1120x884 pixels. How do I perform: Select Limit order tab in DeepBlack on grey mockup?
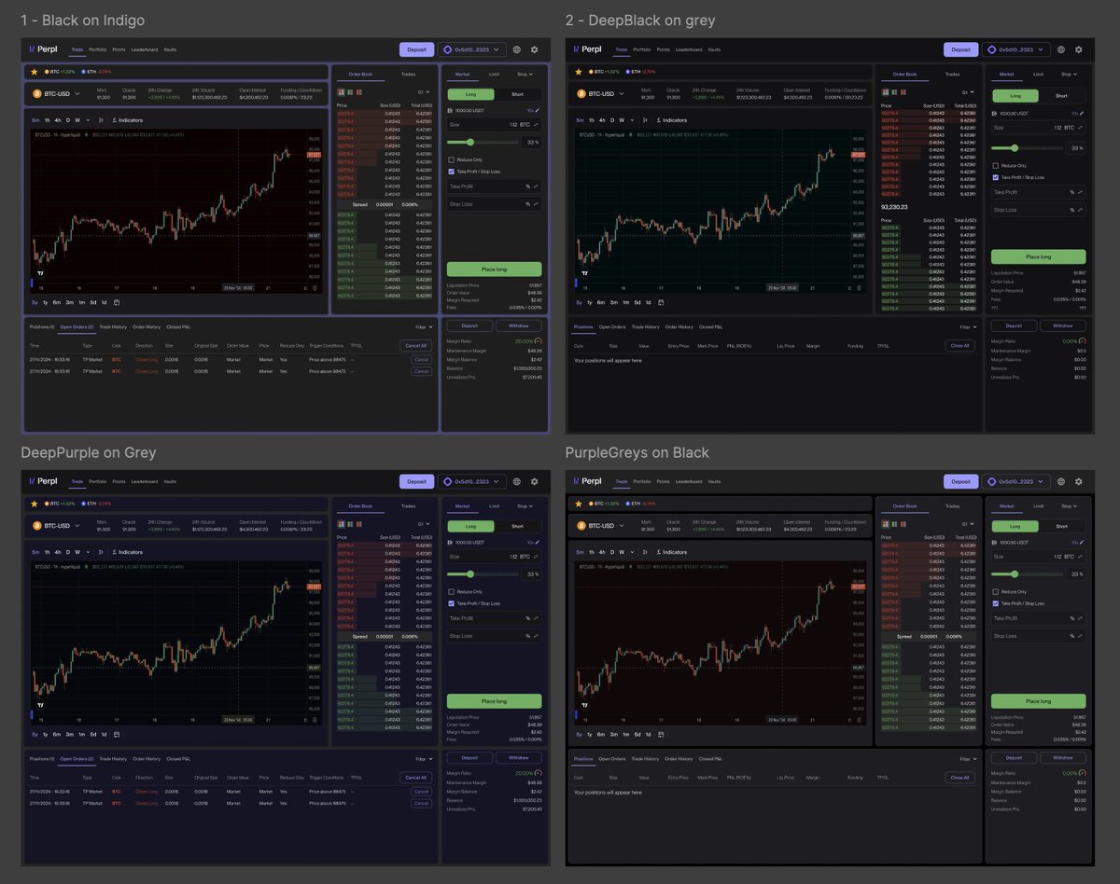(x=1039, y=75)
